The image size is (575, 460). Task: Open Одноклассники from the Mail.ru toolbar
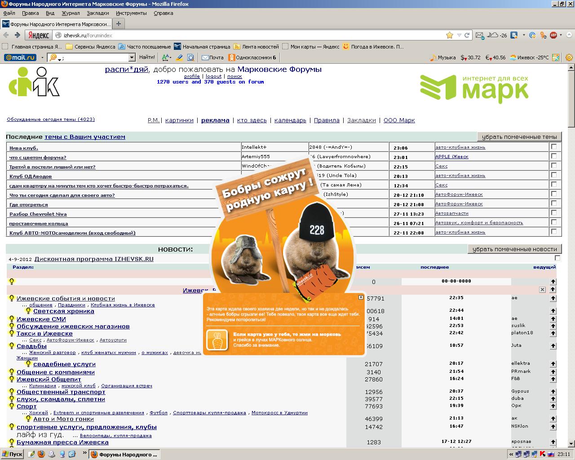(x=252, y=57)
